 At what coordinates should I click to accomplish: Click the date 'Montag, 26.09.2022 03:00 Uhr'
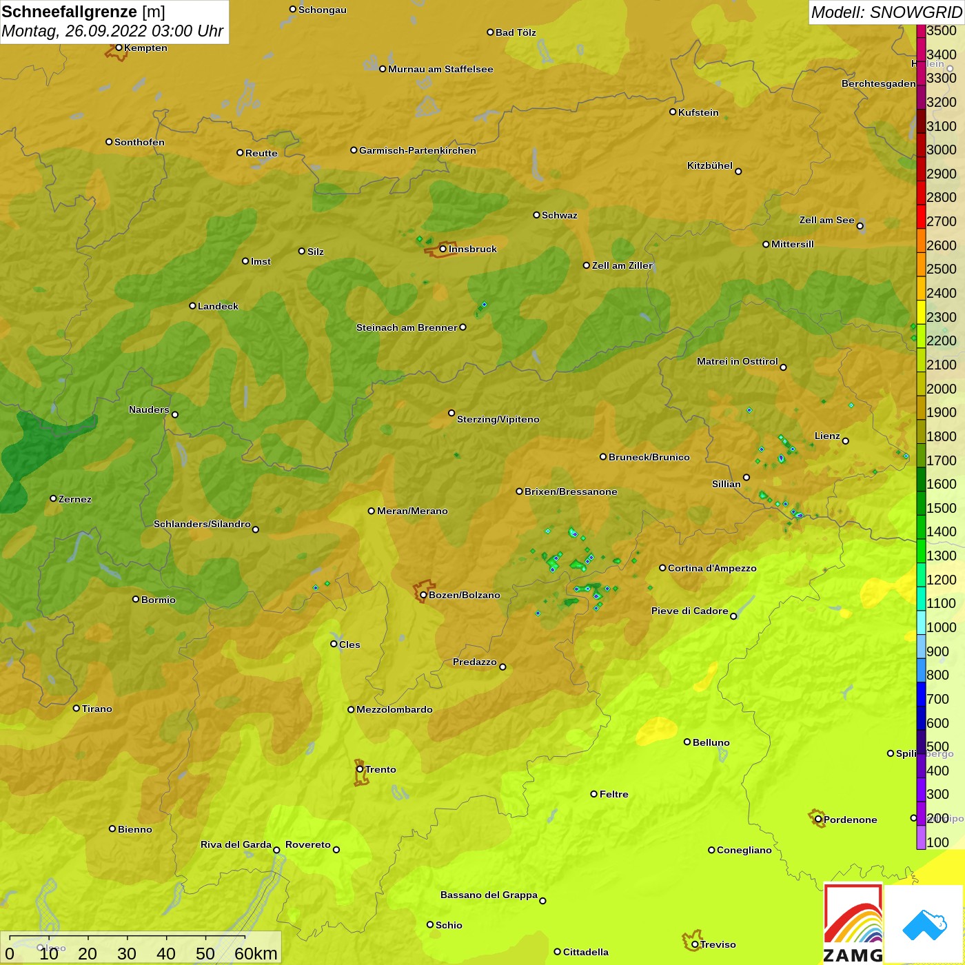pyautogui.click(x=112, y=31)
